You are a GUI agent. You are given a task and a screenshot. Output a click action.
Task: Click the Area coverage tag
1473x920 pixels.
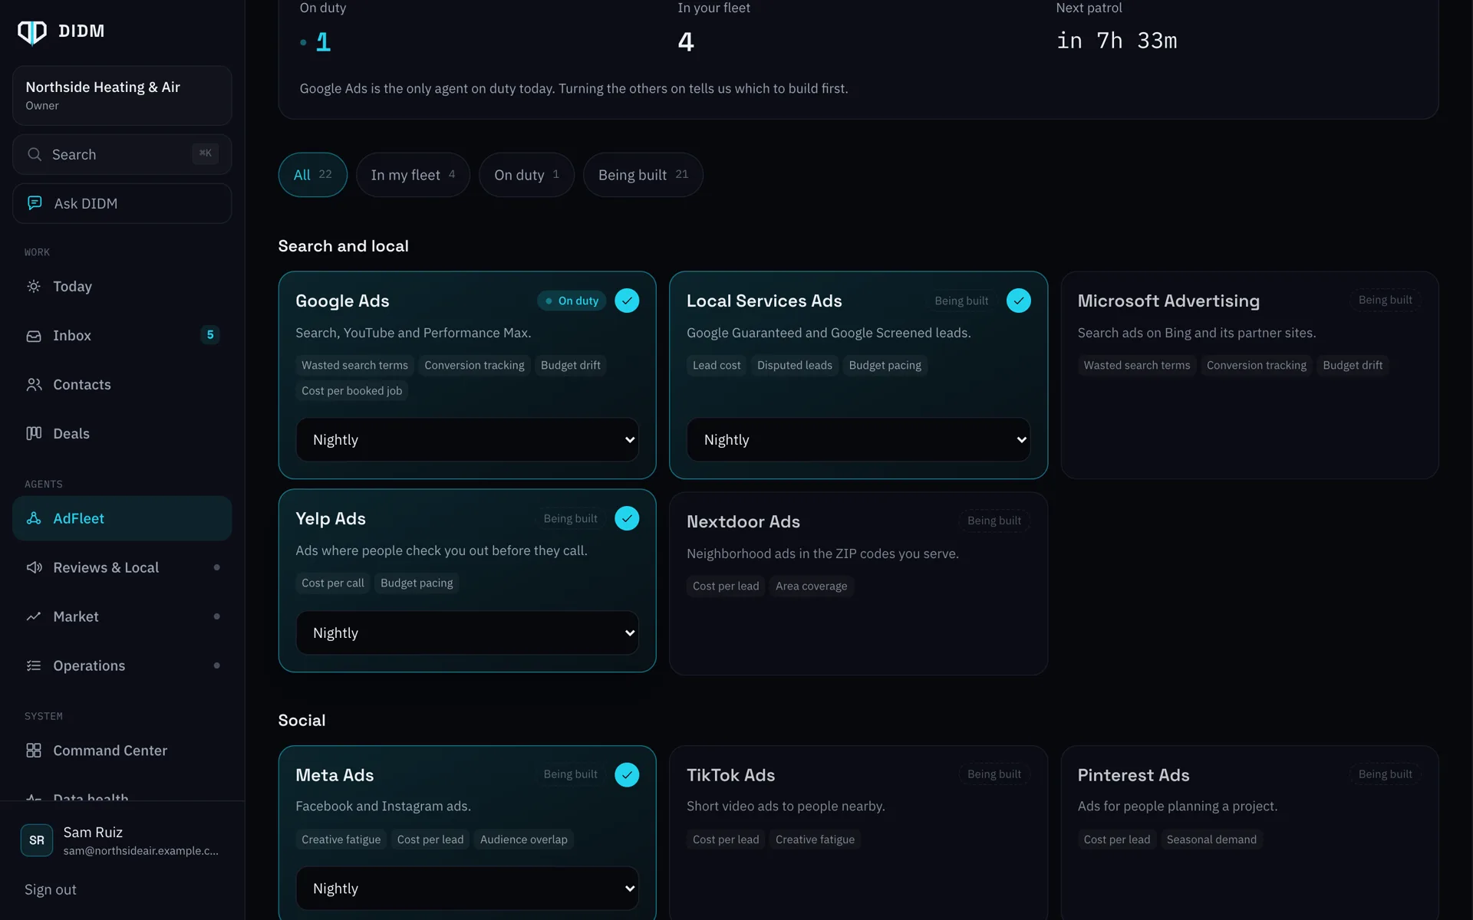click(811, 586)
